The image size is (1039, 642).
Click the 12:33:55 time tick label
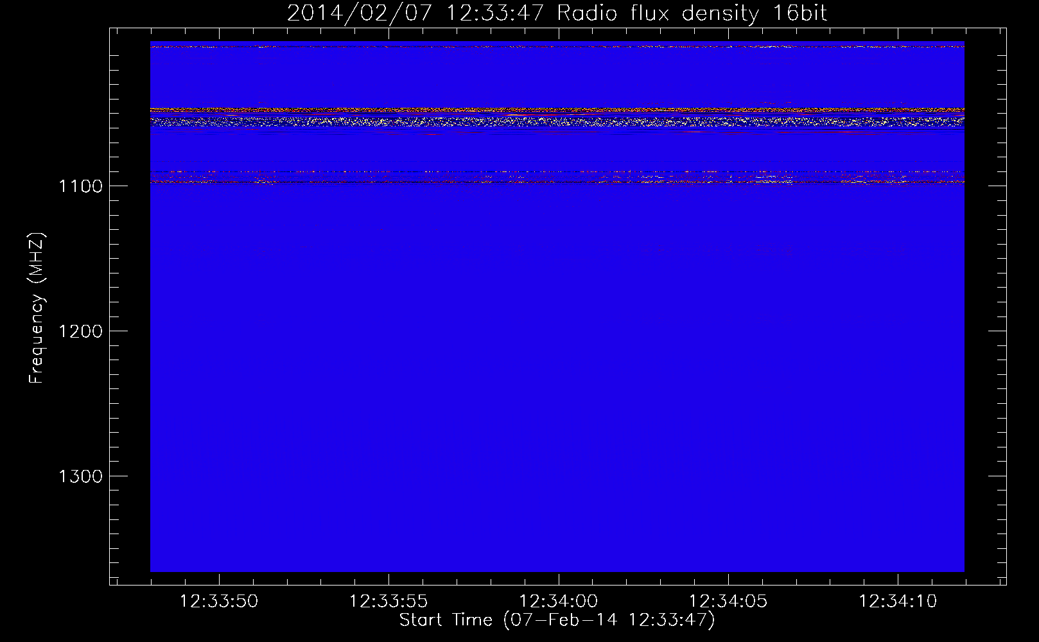389,602
